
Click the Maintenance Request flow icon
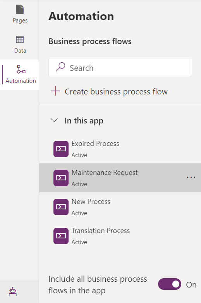click(61, 178)
